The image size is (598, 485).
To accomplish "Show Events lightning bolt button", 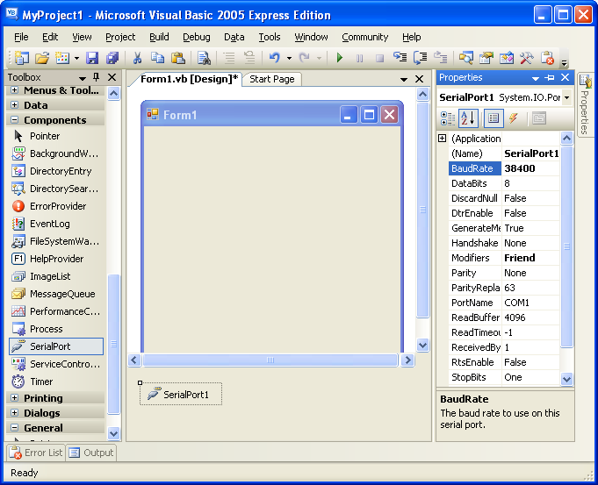I will 514,118.
